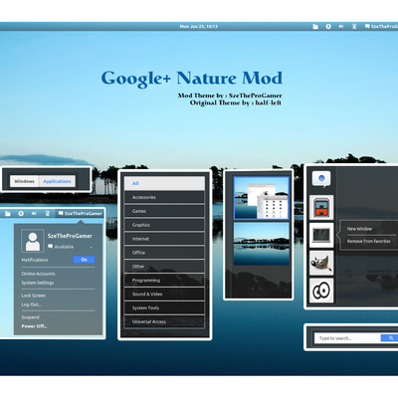The height and width of the screenshot is (398, 398).
Task: Open the files icon in the main top bar
Action: (x=315, y=27)
